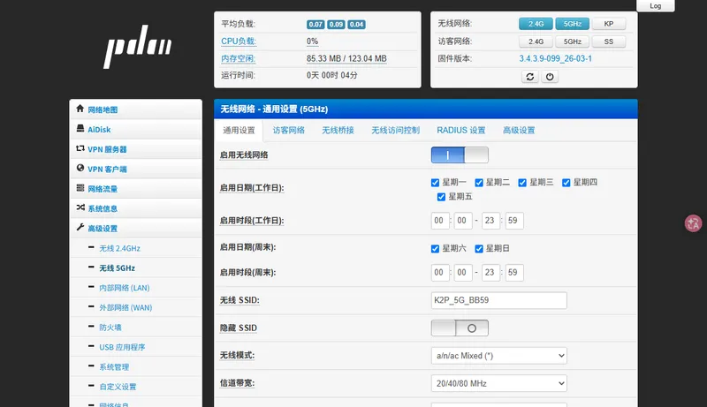Viewport: 707px width, 407px height.
Task: Click the pdcn logo
Action: 138,47
